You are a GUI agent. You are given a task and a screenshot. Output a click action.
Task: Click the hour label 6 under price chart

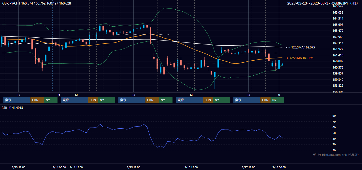(x=59, y=95)
